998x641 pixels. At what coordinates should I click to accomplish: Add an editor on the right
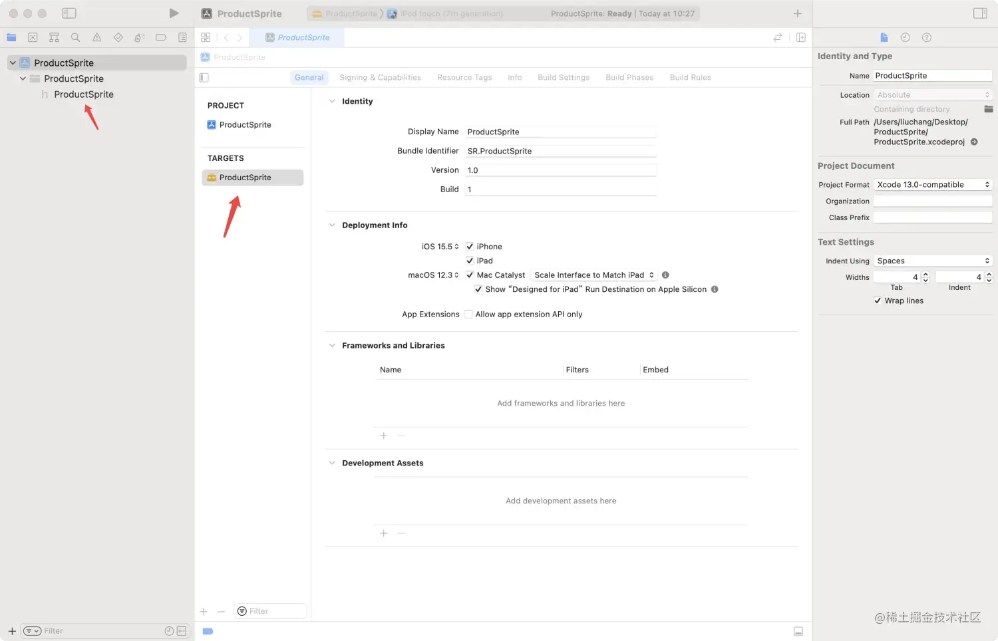tap(800, 37)
